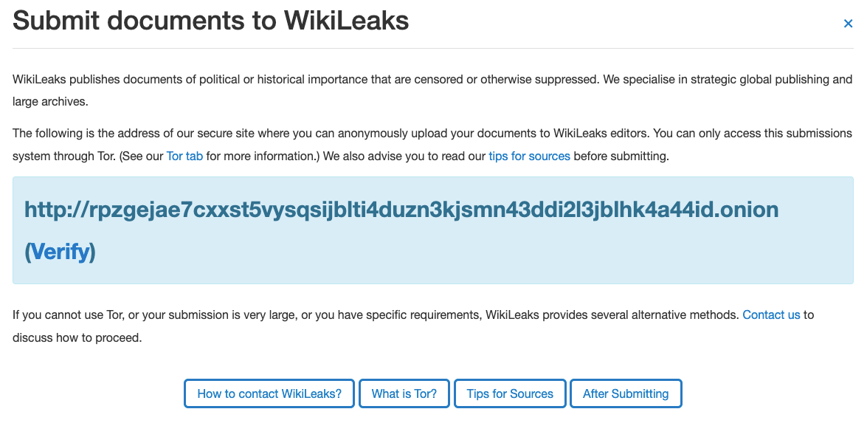Select the "What is Tor?" button
867x423 pixels.
tap(404, 393)
